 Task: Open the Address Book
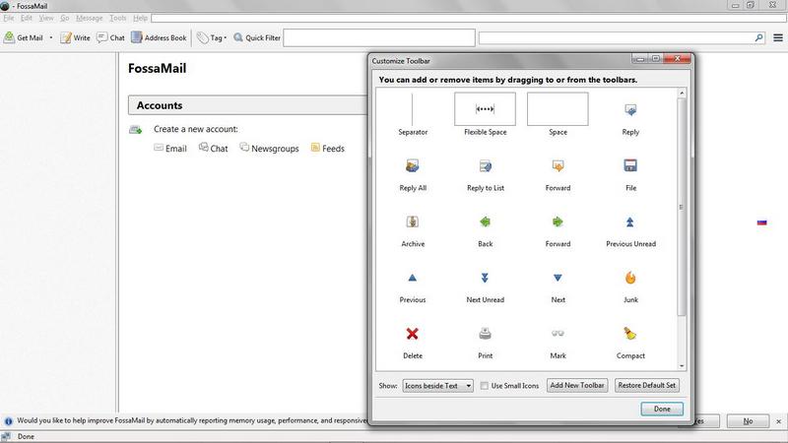(x=159, y=37)
